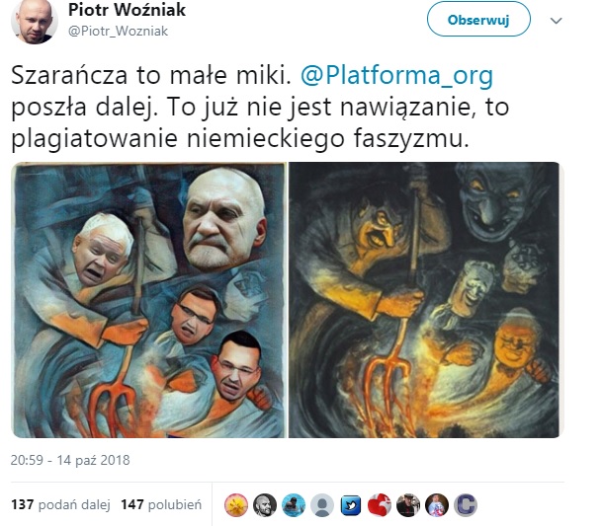The height and width of the screenshot is (526, 603).
Task: Click the @Piotr_Wozniak handle
Action: point(118,32)
